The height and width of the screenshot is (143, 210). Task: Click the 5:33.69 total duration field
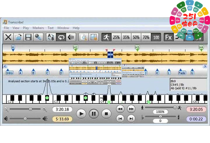pos(62,119)
